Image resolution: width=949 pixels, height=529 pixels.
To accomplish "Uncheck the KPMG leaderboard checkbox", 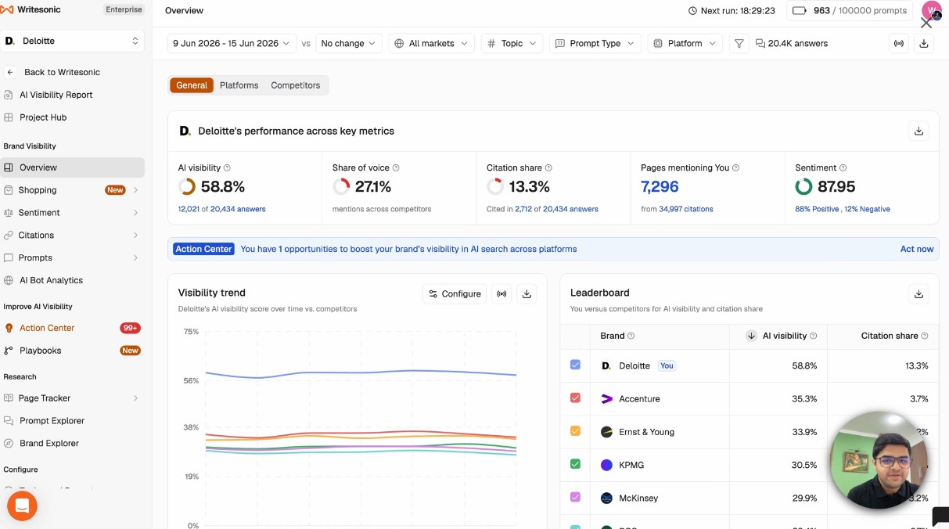I will tap(576, 464).
